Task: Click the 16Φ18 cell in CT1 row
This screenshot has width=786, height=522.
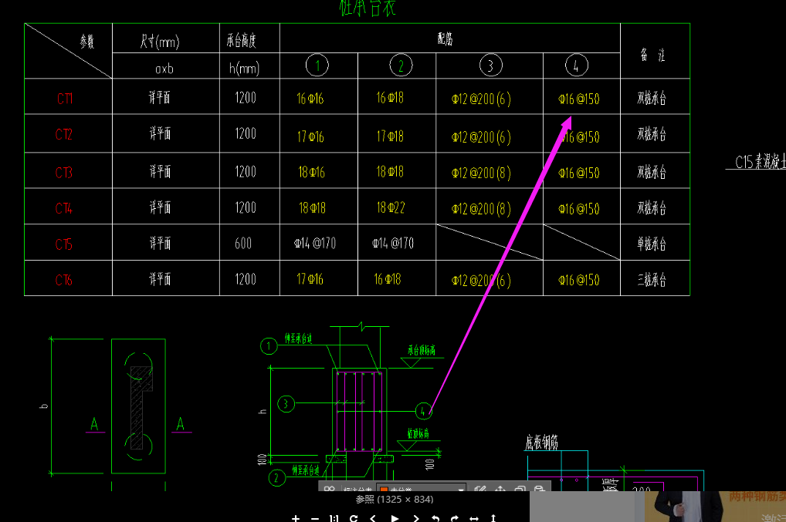Action: pyautogui.click(x=390, y=98)
